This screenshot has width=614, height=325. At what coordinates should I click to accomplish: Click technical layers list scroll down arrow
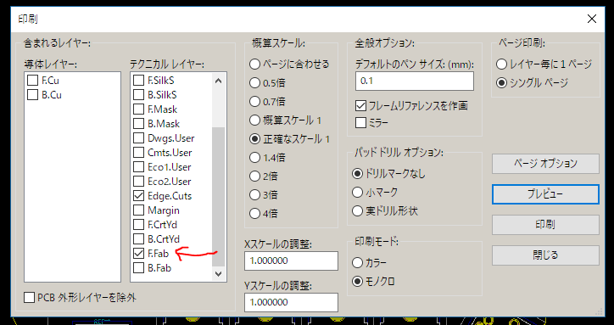219,273
